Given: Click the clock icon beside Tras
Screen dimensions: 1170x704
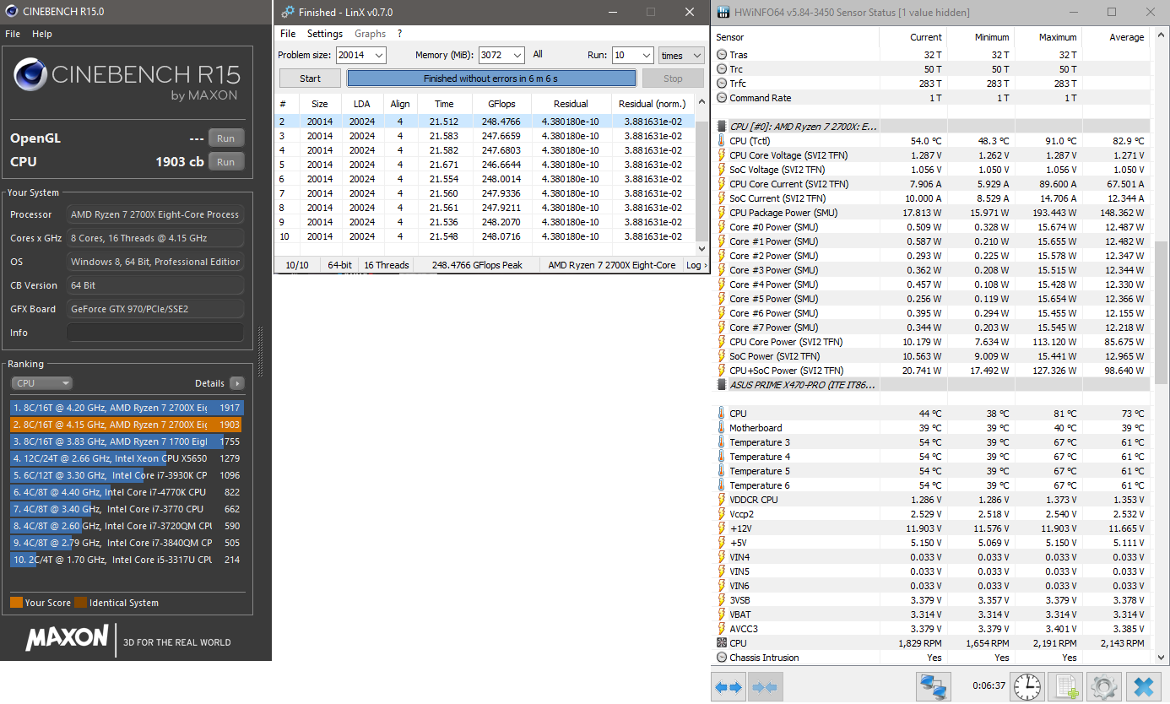Looking at the screenshot, I should pos(722,55).
